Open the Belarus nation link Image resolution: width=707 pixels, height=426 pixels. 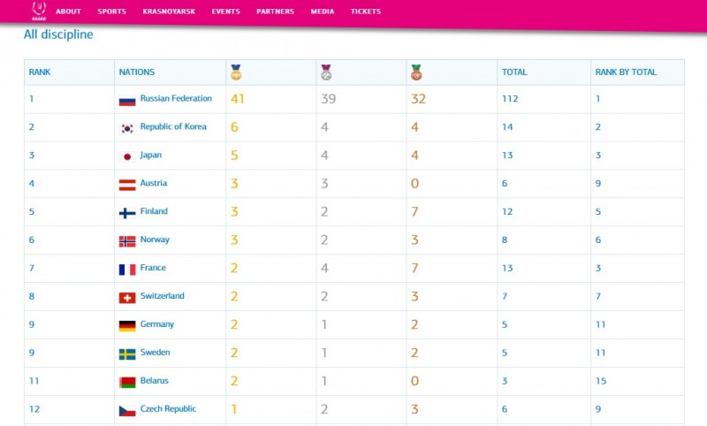[x=154, y=380]
